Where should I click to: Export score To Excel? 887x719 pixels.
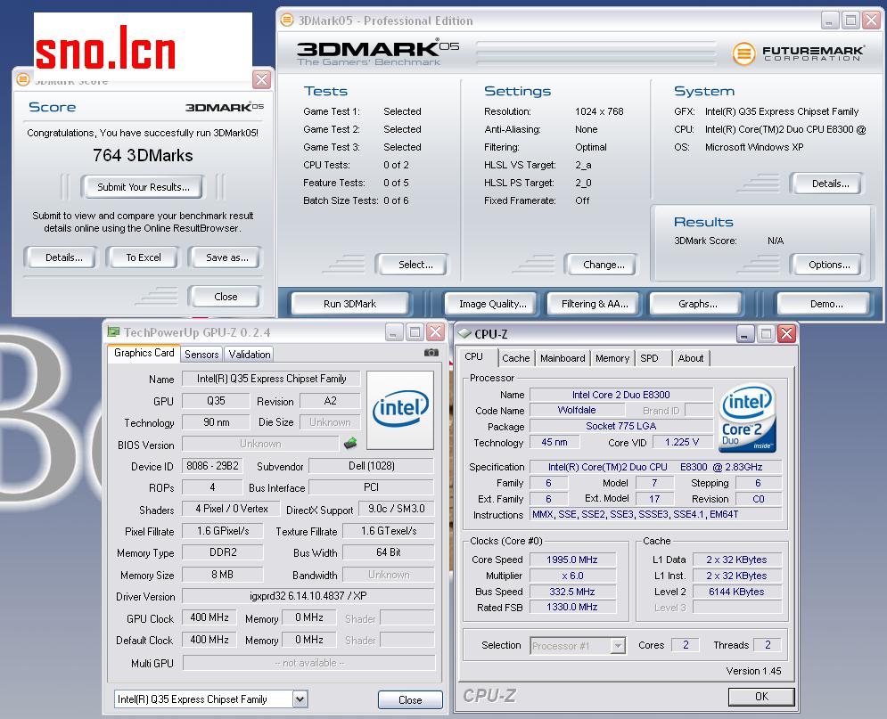coord(144,257)
